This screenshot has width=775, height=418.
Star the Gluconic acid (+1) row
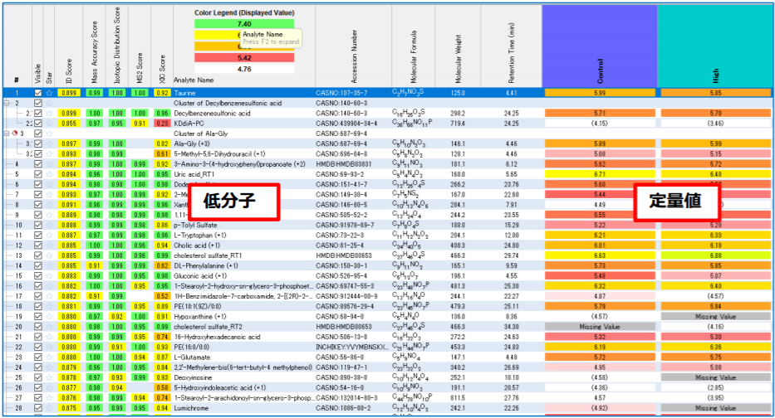[49, 276]
